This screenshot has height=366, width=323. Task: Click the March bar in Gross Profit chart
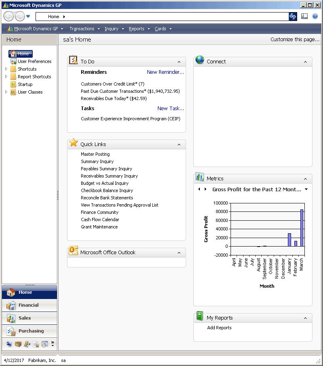tap(302, 228)
